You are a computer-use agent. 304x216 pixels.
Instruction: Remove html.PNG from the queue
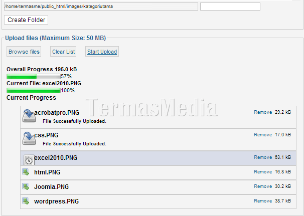(x=263, y=171)
